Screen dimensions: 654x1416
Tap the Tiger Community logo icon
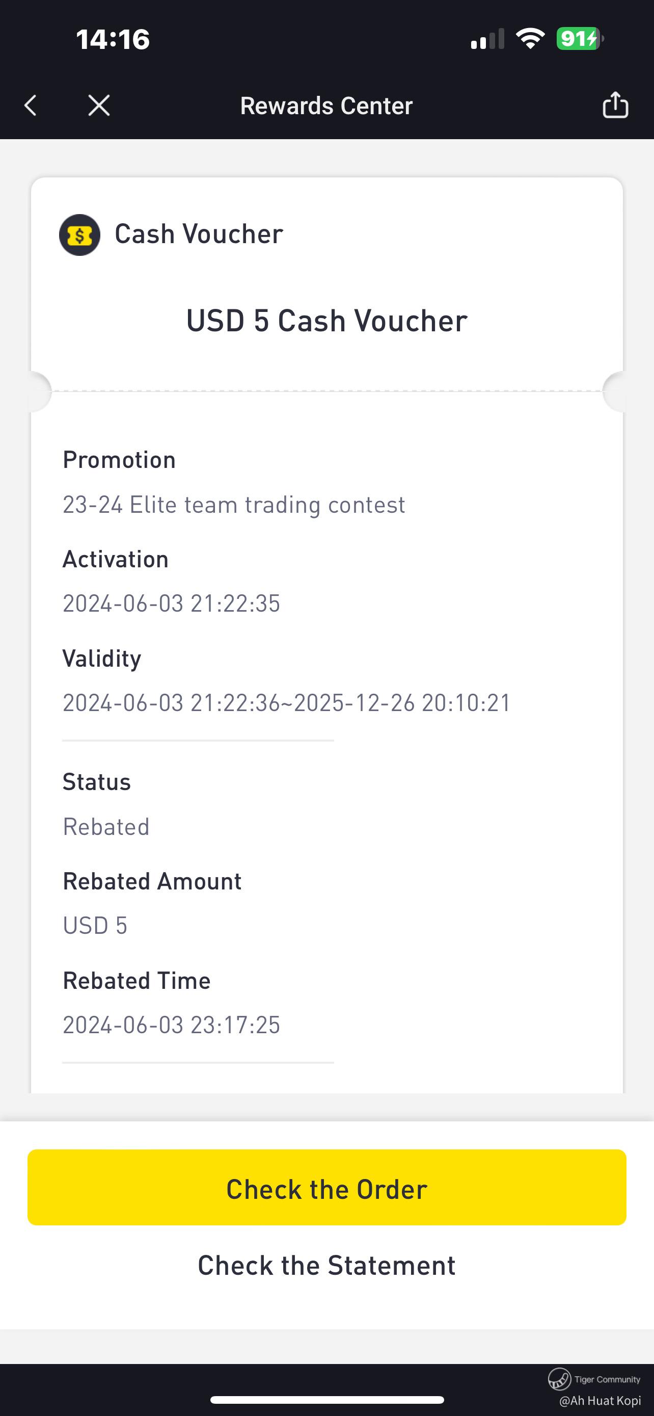tap(559, 1379)
